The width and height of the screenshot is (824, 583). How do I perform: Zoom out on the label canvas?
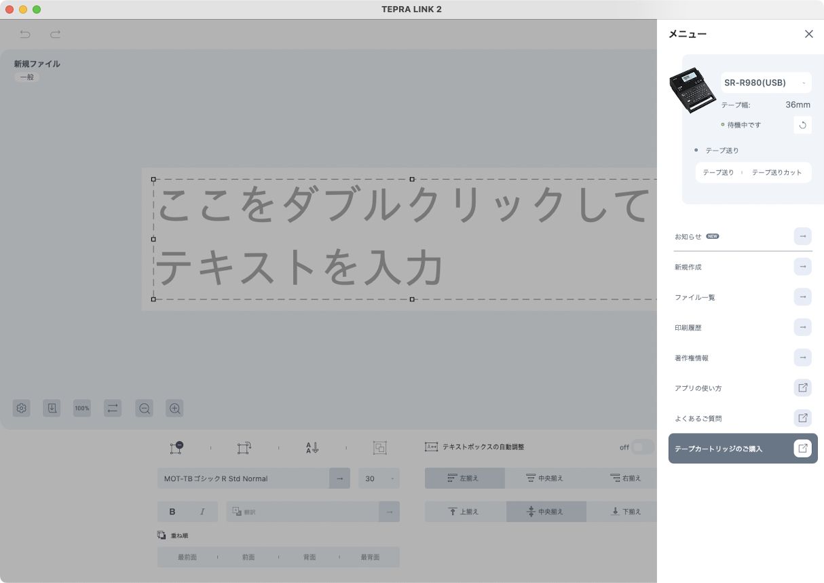point(144,408)
